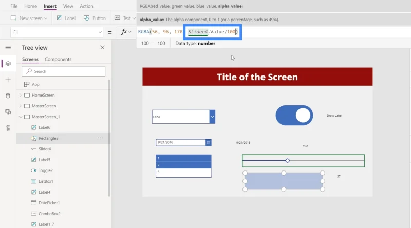
Task: Click the slider handle on canvas
Action: pos(288,160)
